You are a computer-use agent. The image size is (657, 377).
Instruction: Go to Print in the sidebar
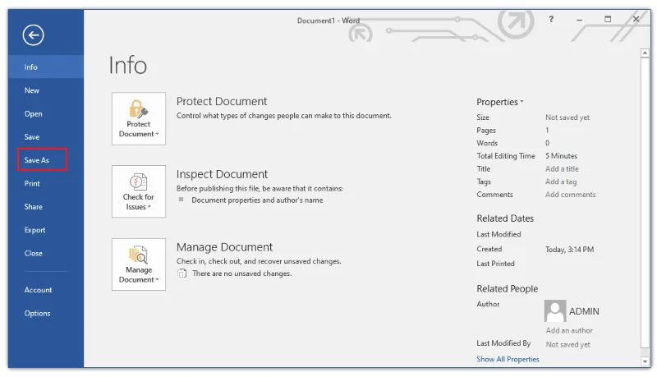click(46, 183)
